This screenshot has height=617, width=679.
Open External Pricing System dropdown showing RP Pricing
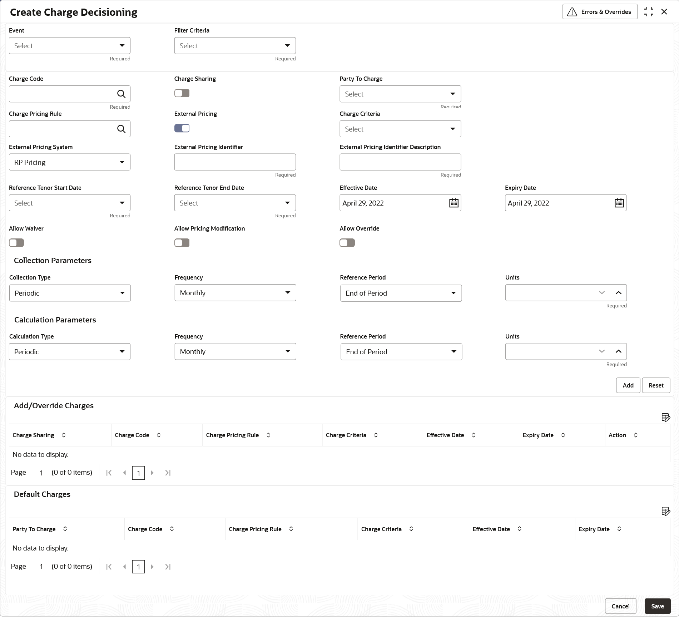[x=70, y=162]
